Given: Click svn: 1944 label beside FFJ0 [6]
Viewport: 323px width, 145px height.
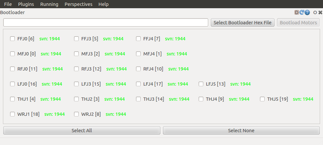Looking at the screenshot, I should 50,39.
